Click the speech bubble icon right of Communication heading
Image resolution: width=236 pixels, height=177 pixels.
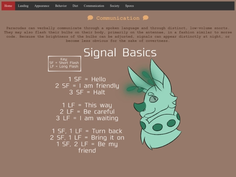tap(146, 18)
